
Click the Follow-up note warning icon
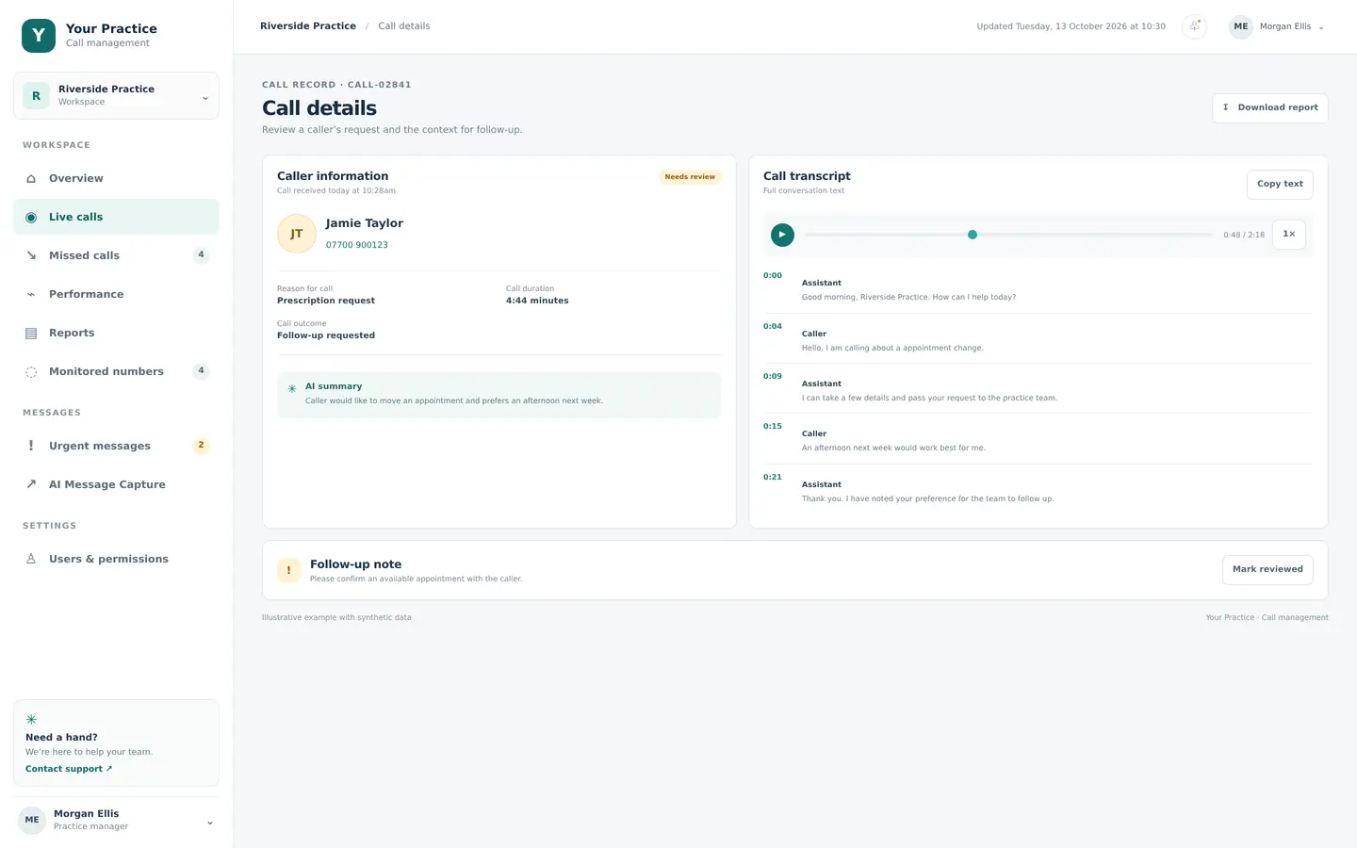pos(288,570)
